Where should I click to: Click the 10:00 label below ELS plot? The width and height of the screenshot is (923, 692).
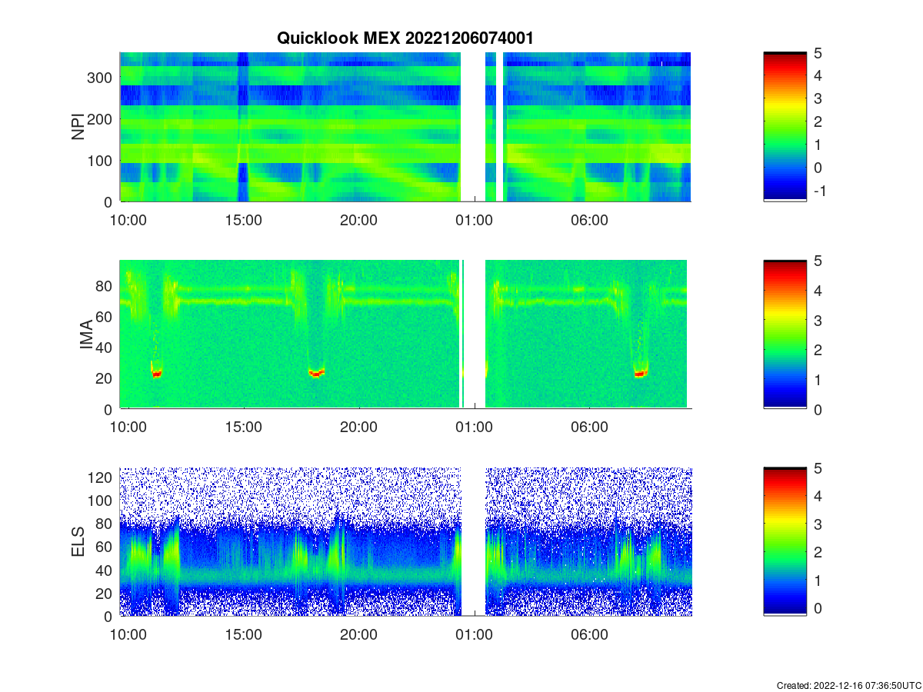point(128,635)
